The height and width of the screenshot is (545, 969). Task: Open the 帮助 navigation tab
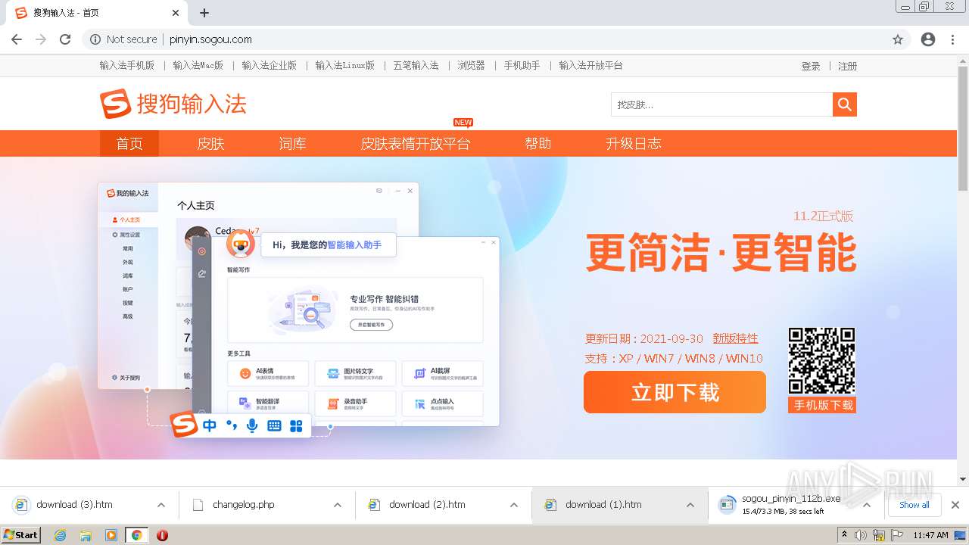pyautogui.click(x=538, y=143)
